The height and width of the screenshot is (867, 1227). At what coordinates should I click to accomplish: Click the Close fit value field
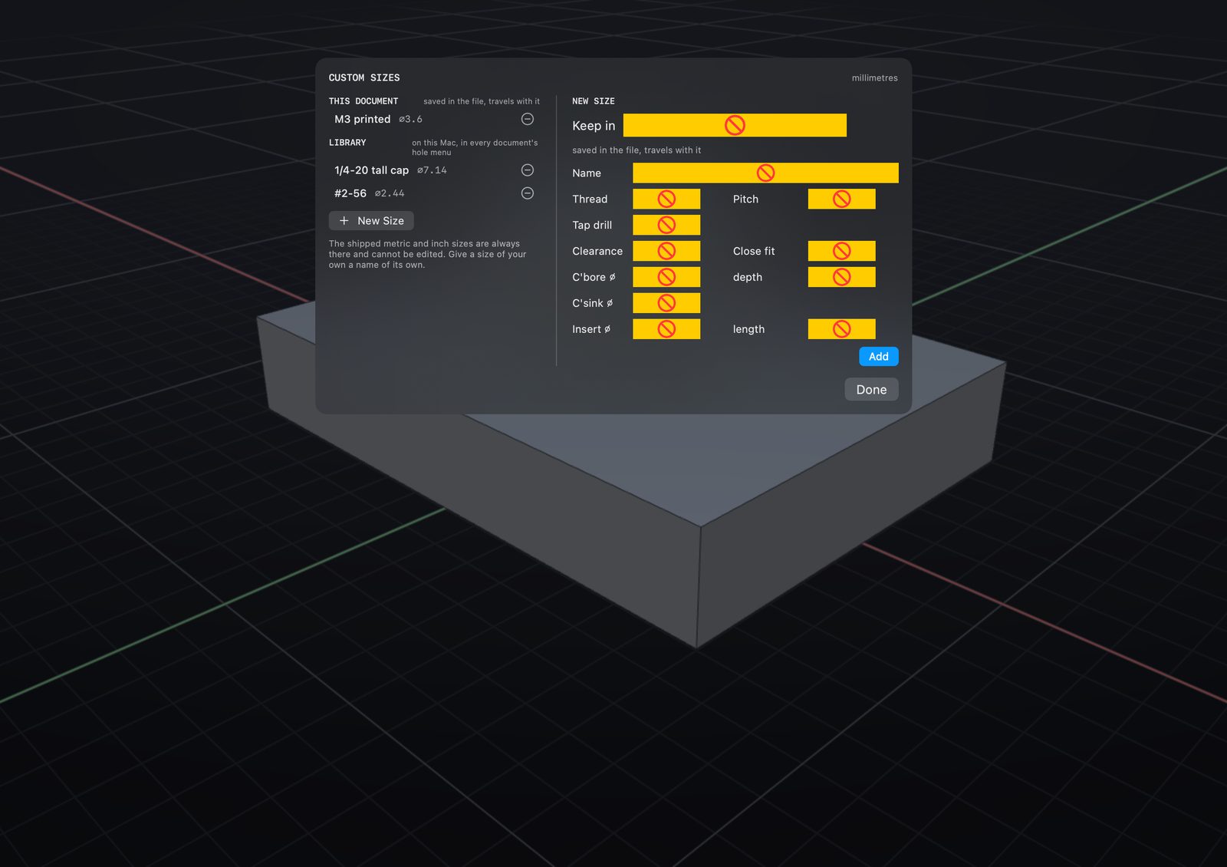(x=841, y=251)
